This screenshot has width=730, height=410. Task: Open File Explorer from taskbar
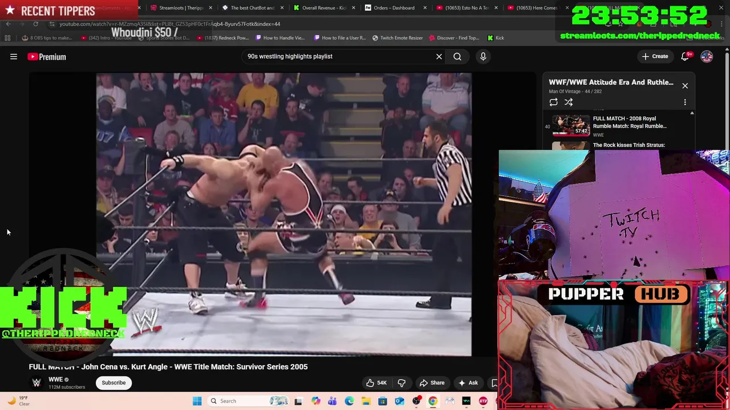(x=366, y=401)
